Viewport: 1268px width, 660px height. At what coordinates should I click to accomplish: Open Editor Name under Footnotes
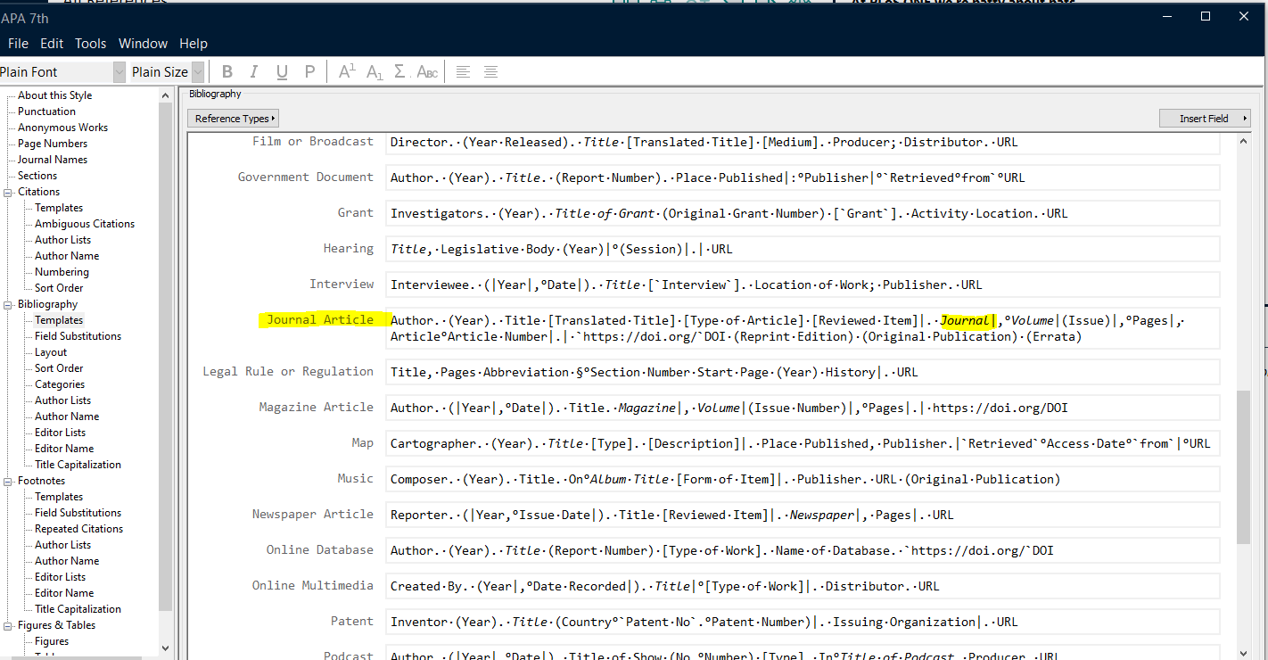click(64, 593)
